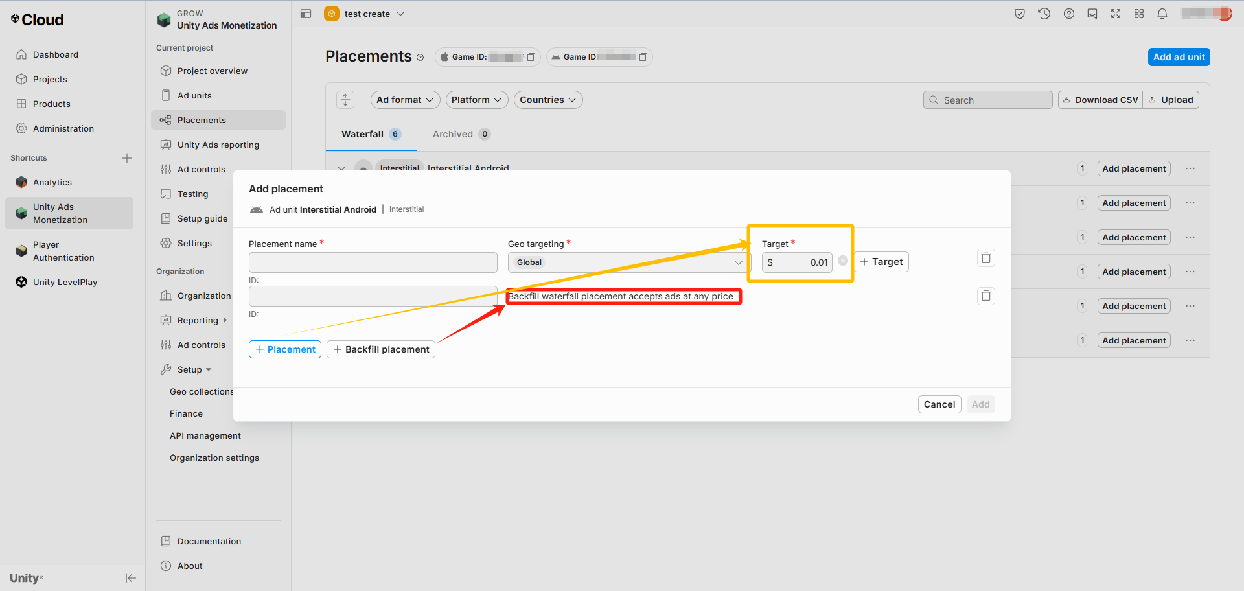Delete the first placement row with trash icon
Image resolution: width=1244 pixels, height=591 pixels.
985,258
